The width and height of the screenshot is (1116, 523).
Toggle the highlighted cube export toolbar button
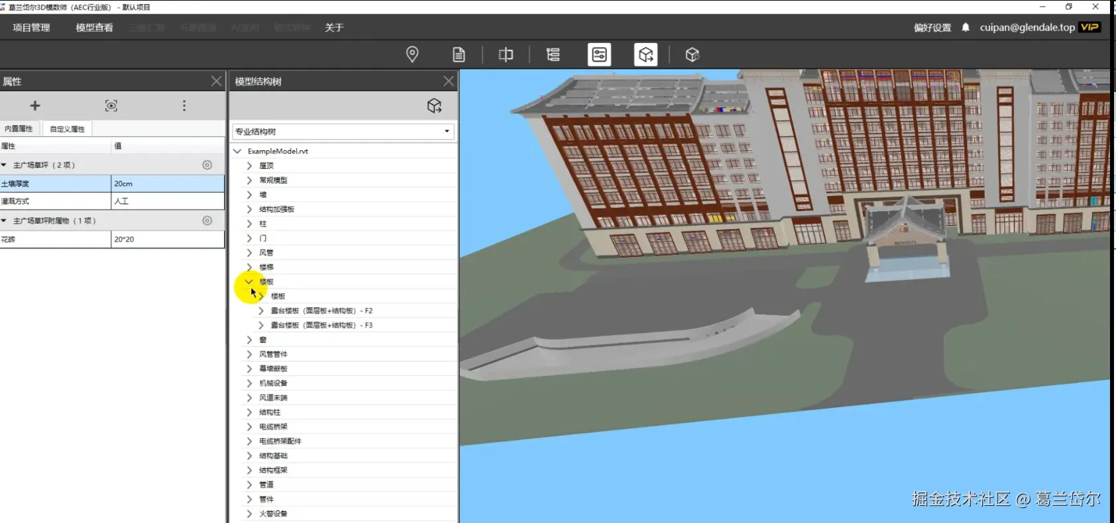tap(645, 54)
